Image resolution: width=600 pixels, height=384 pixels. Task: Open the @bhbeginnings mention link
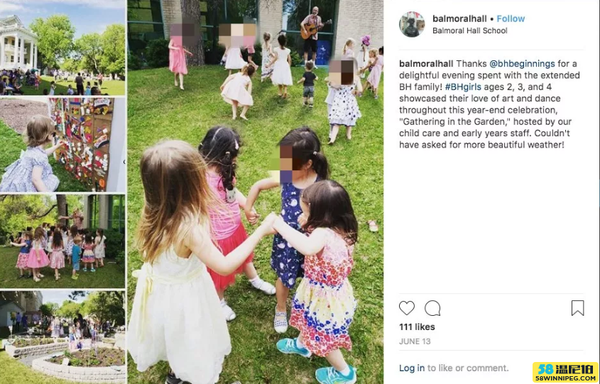(522, 63)
